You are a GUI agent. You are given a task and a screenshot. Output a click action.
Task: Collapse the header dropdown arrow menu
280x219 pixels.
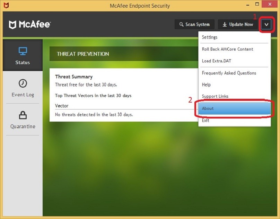pos(266,25)
